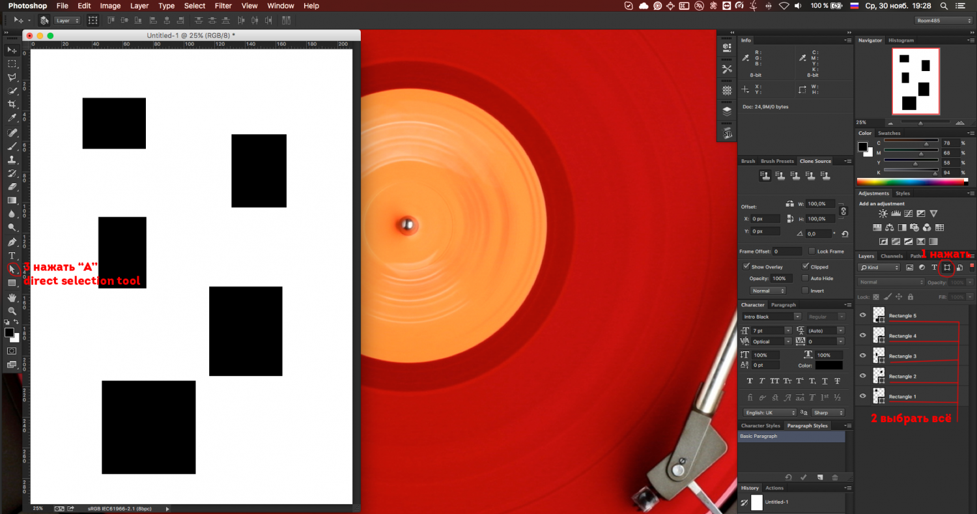Viewport: 977px width, 514px height.
Task: Switch to the Channels tab
Action: (892, 256)
